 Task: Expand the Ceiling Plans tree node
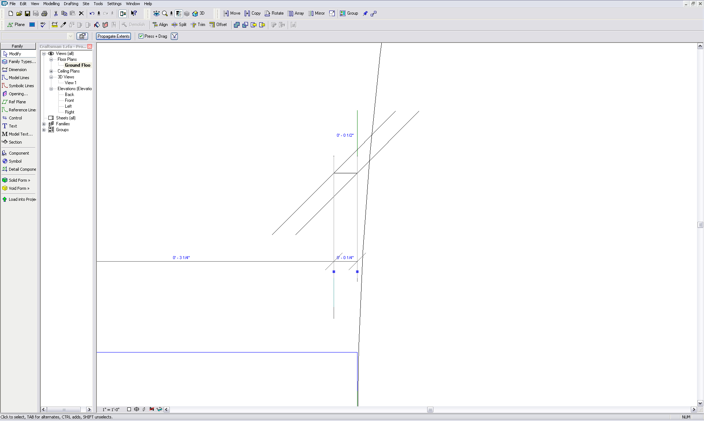tap(51, 71)
